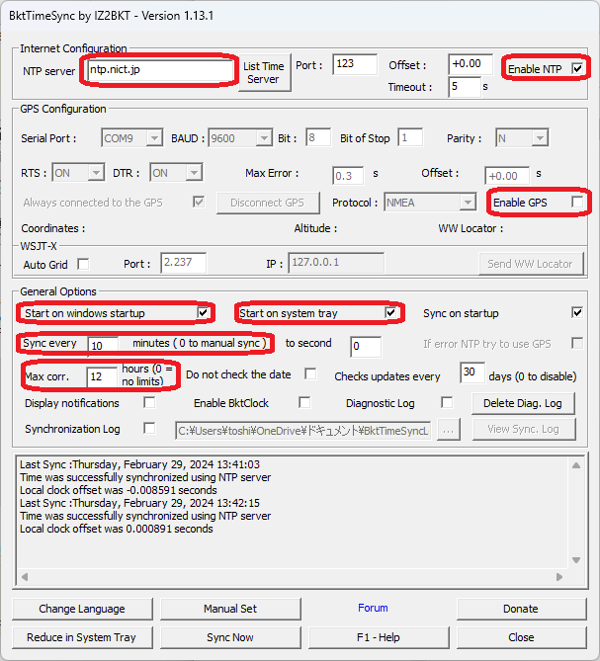Click the F1 - Help button
Screen dimensions: 600x661
379,637
